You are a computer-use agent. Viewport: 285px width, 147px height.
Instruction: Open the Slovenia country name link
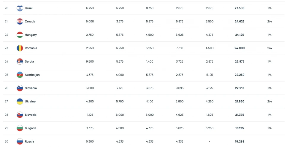[x=31, y=88]
